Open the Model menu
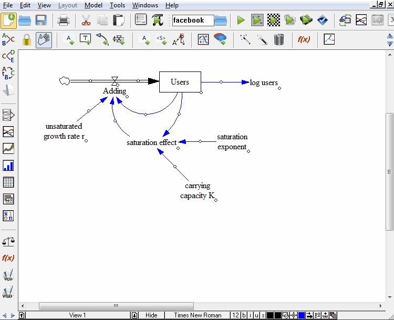394x320 pixels. [x=93, y=5]
